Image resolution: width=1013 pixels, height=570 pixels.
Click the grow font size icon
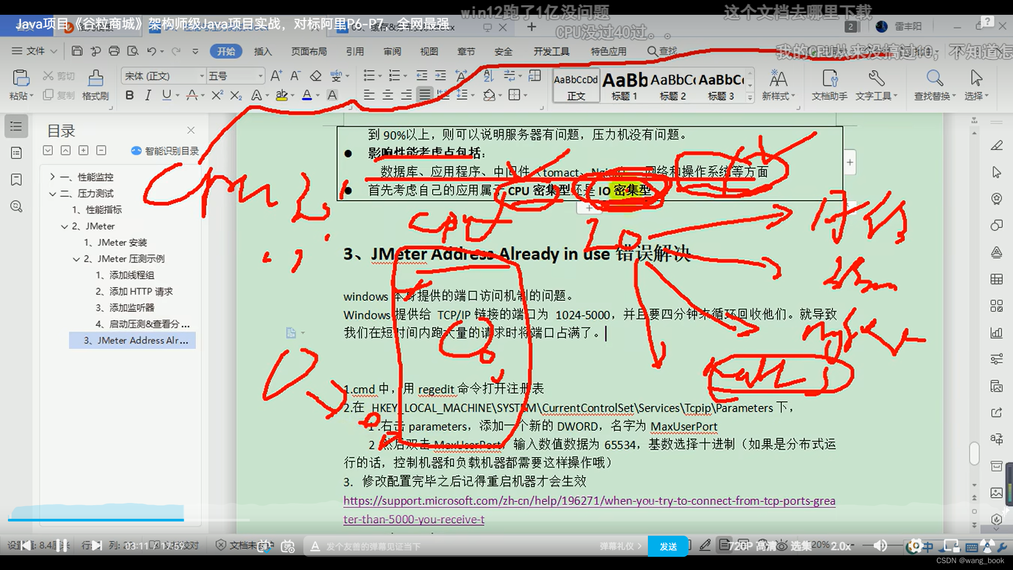point(276,75)
